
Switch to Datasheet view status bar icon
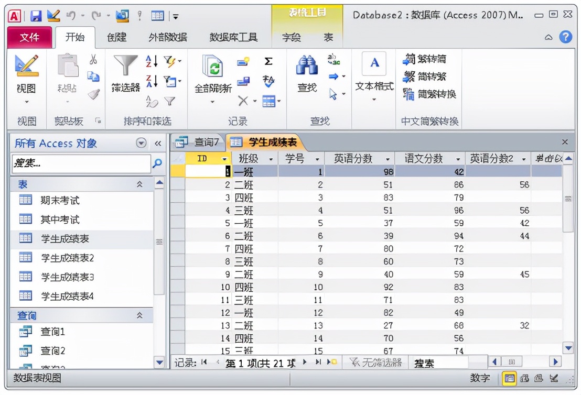click(x=510, y=378)
